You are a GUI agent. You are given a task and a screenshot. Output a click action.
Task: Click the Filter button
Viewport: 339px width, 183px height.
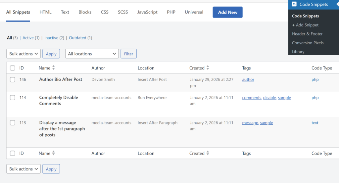pos(128,54)
